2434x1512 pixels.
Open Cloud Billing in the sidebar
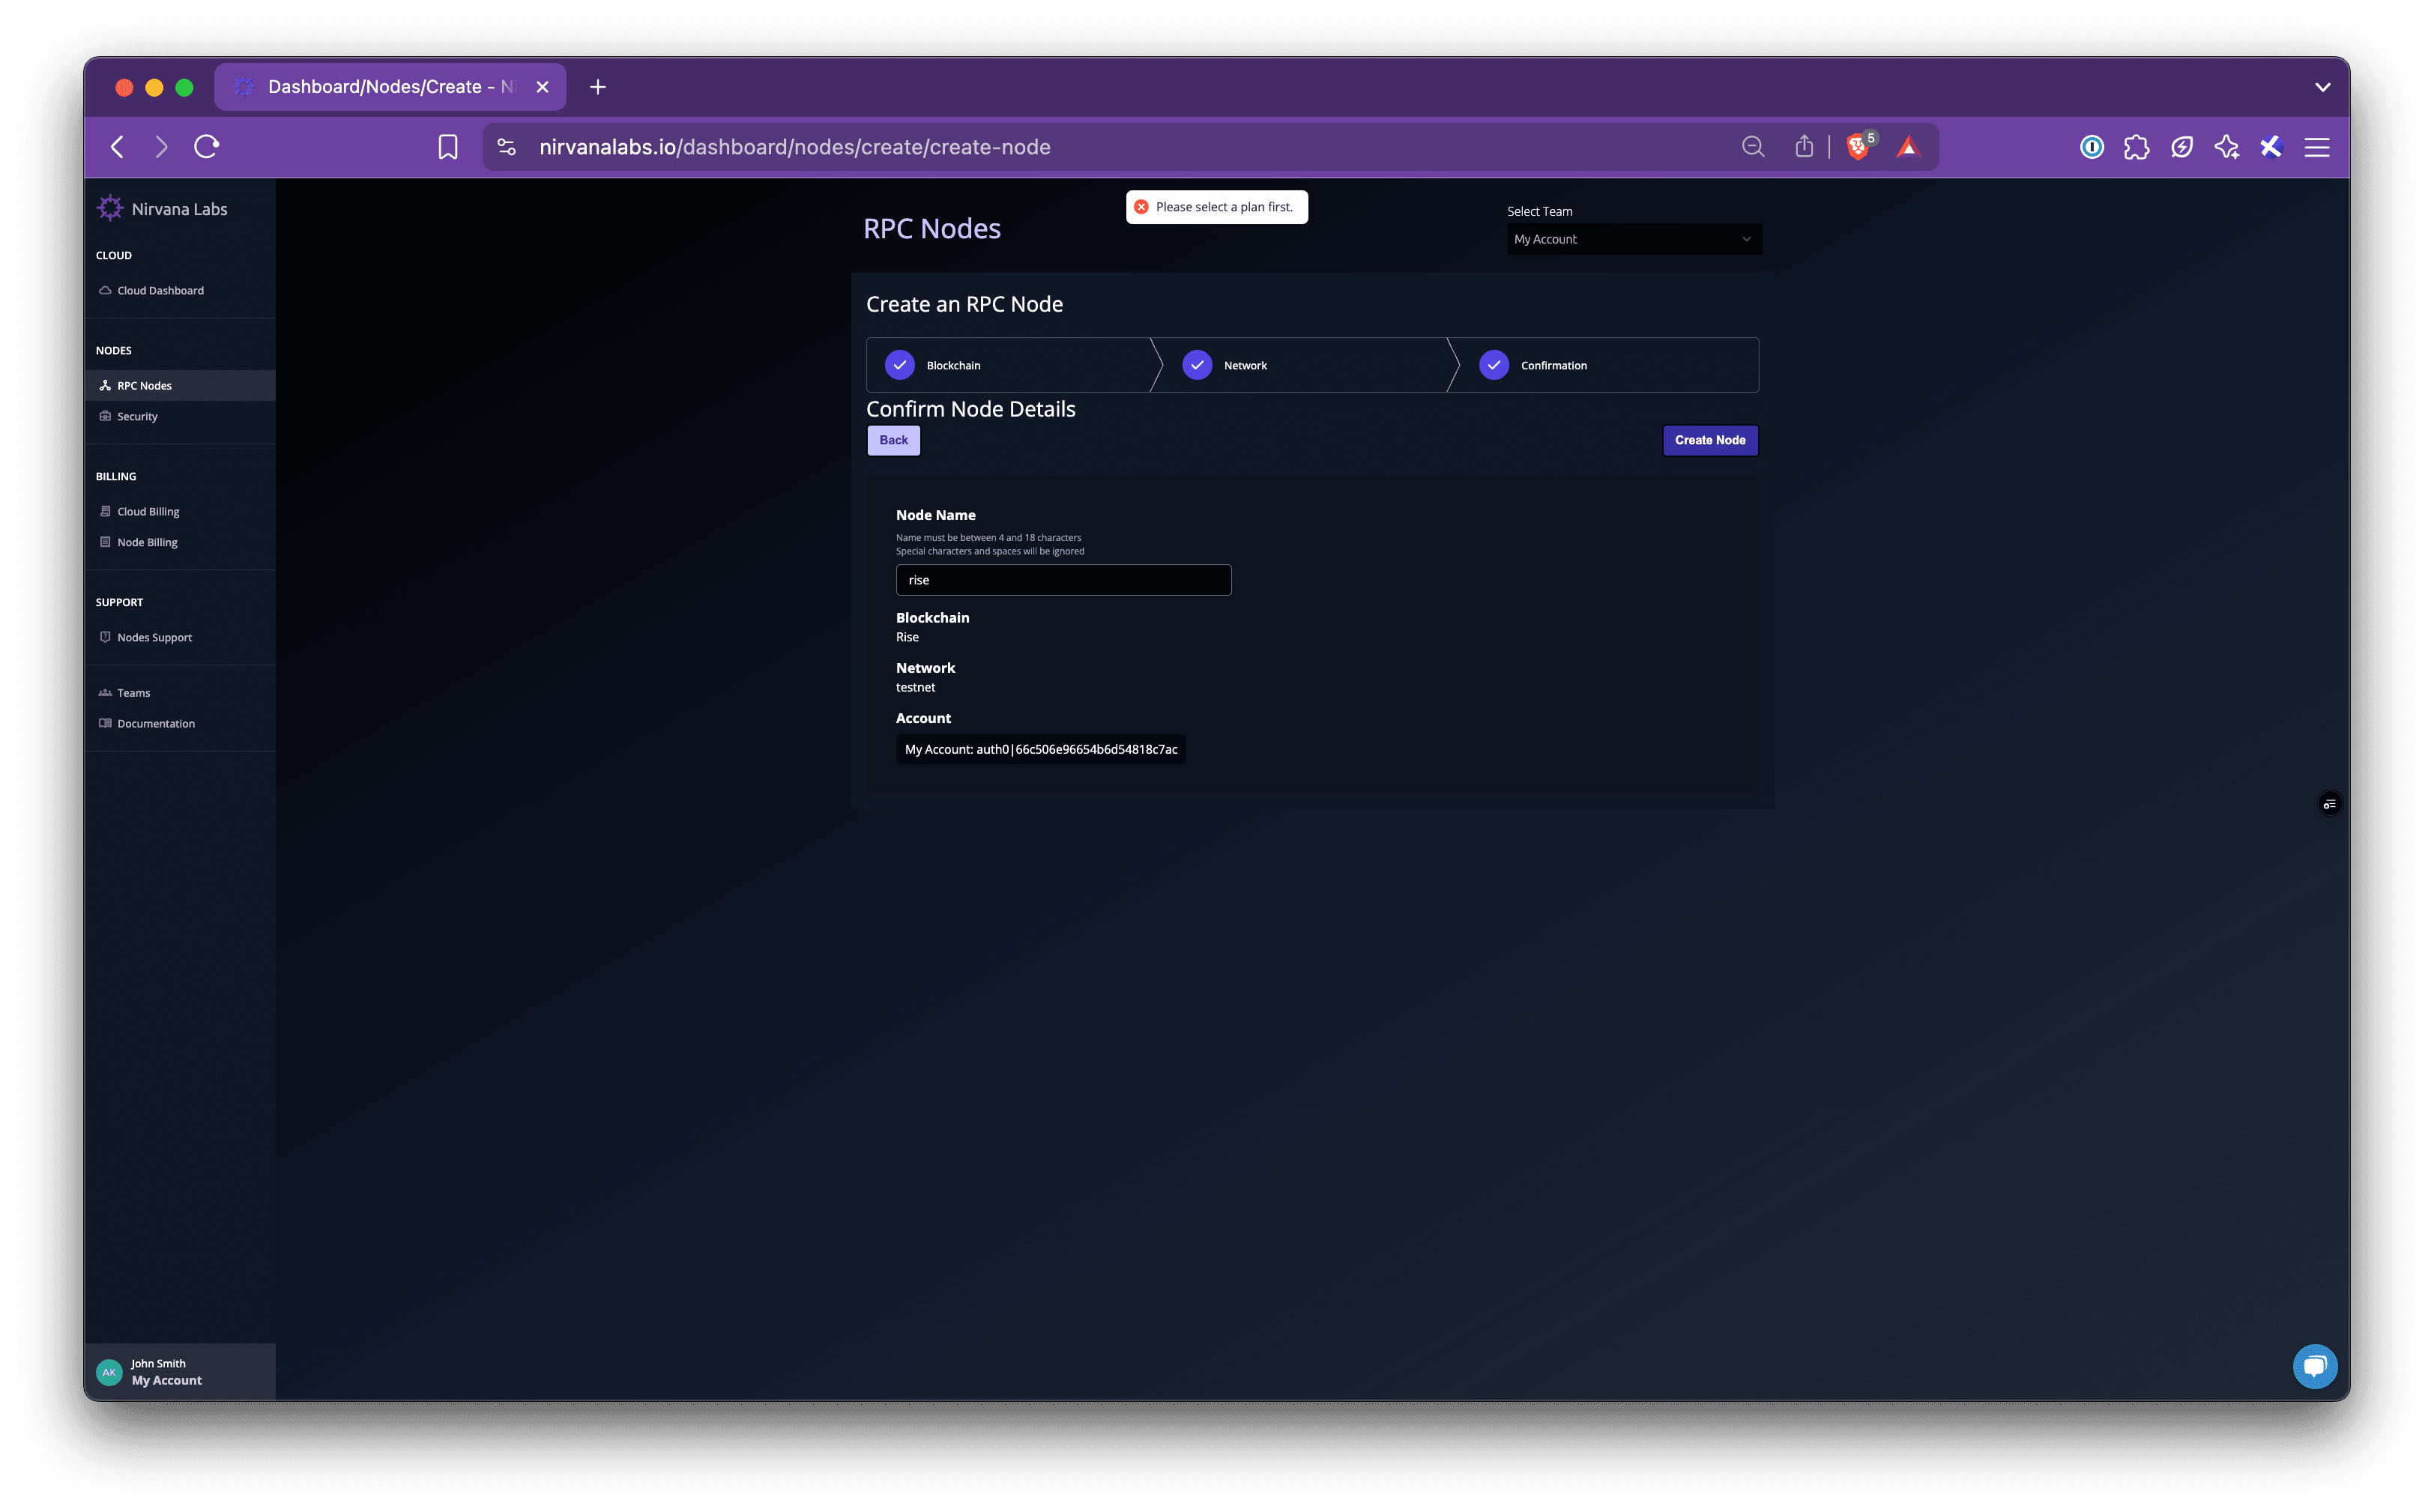pyautogui.click(x=148, y=511)
